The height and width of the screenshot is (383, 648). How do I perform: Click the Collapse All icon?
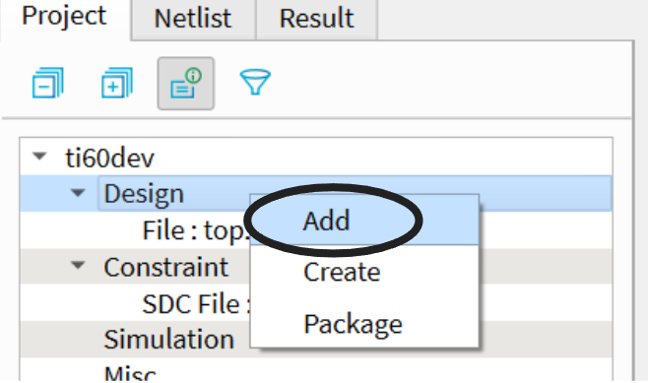[x=48, y=83]
